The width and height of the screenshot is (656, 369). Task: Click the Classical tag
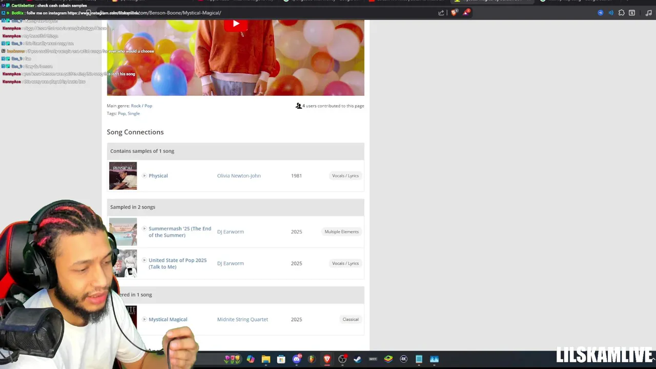[351, 319]
